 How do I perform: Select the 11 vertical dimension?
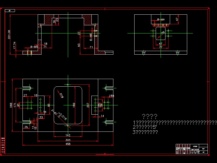point(33,127)
